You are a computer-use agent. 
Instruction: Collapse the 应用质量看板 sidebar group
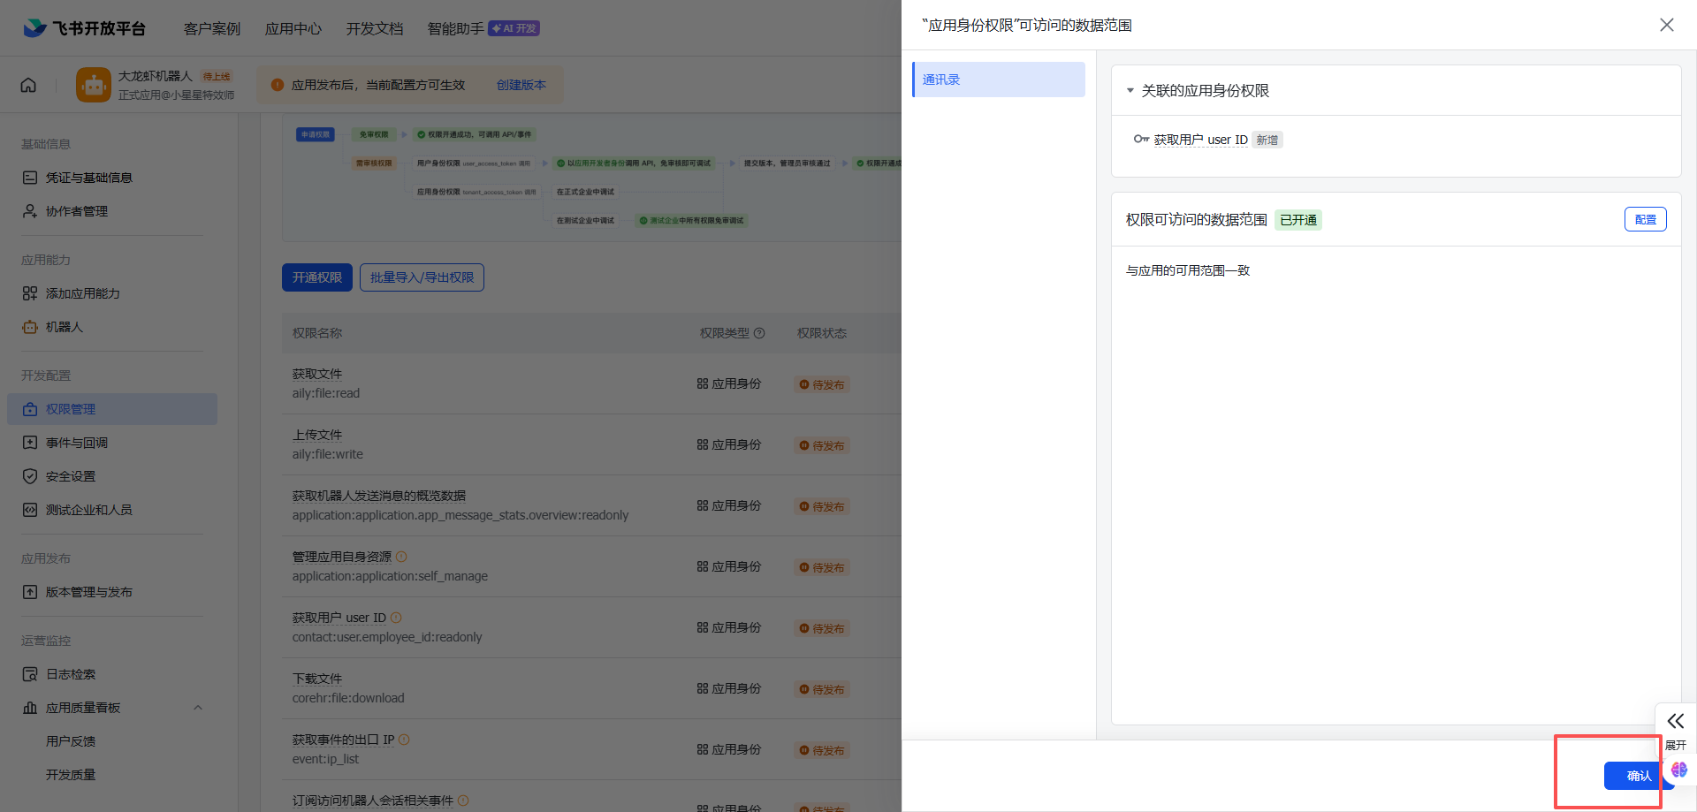coord(198,708)
